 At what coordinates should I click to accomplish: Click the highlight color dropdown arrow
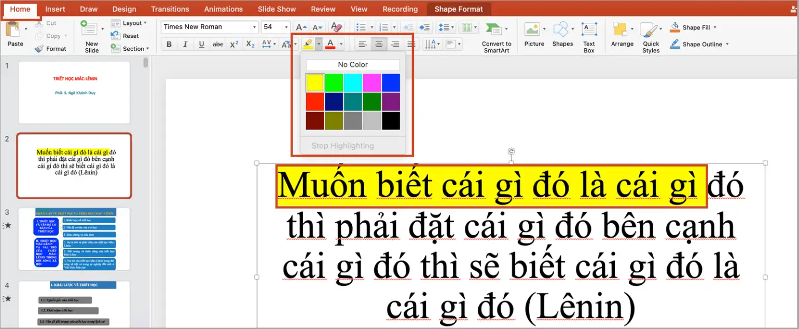click(319, 44)
